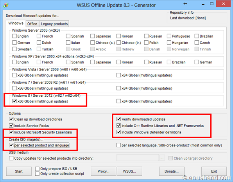Enable Copy updates for selected products into directory
Screen dimensions: 233x182
click(x=11, y=158)
